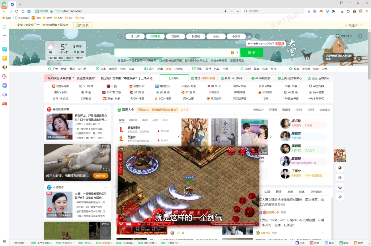Click the 不再提示 link
Screen dimensions: 371x246
(352, 25)
